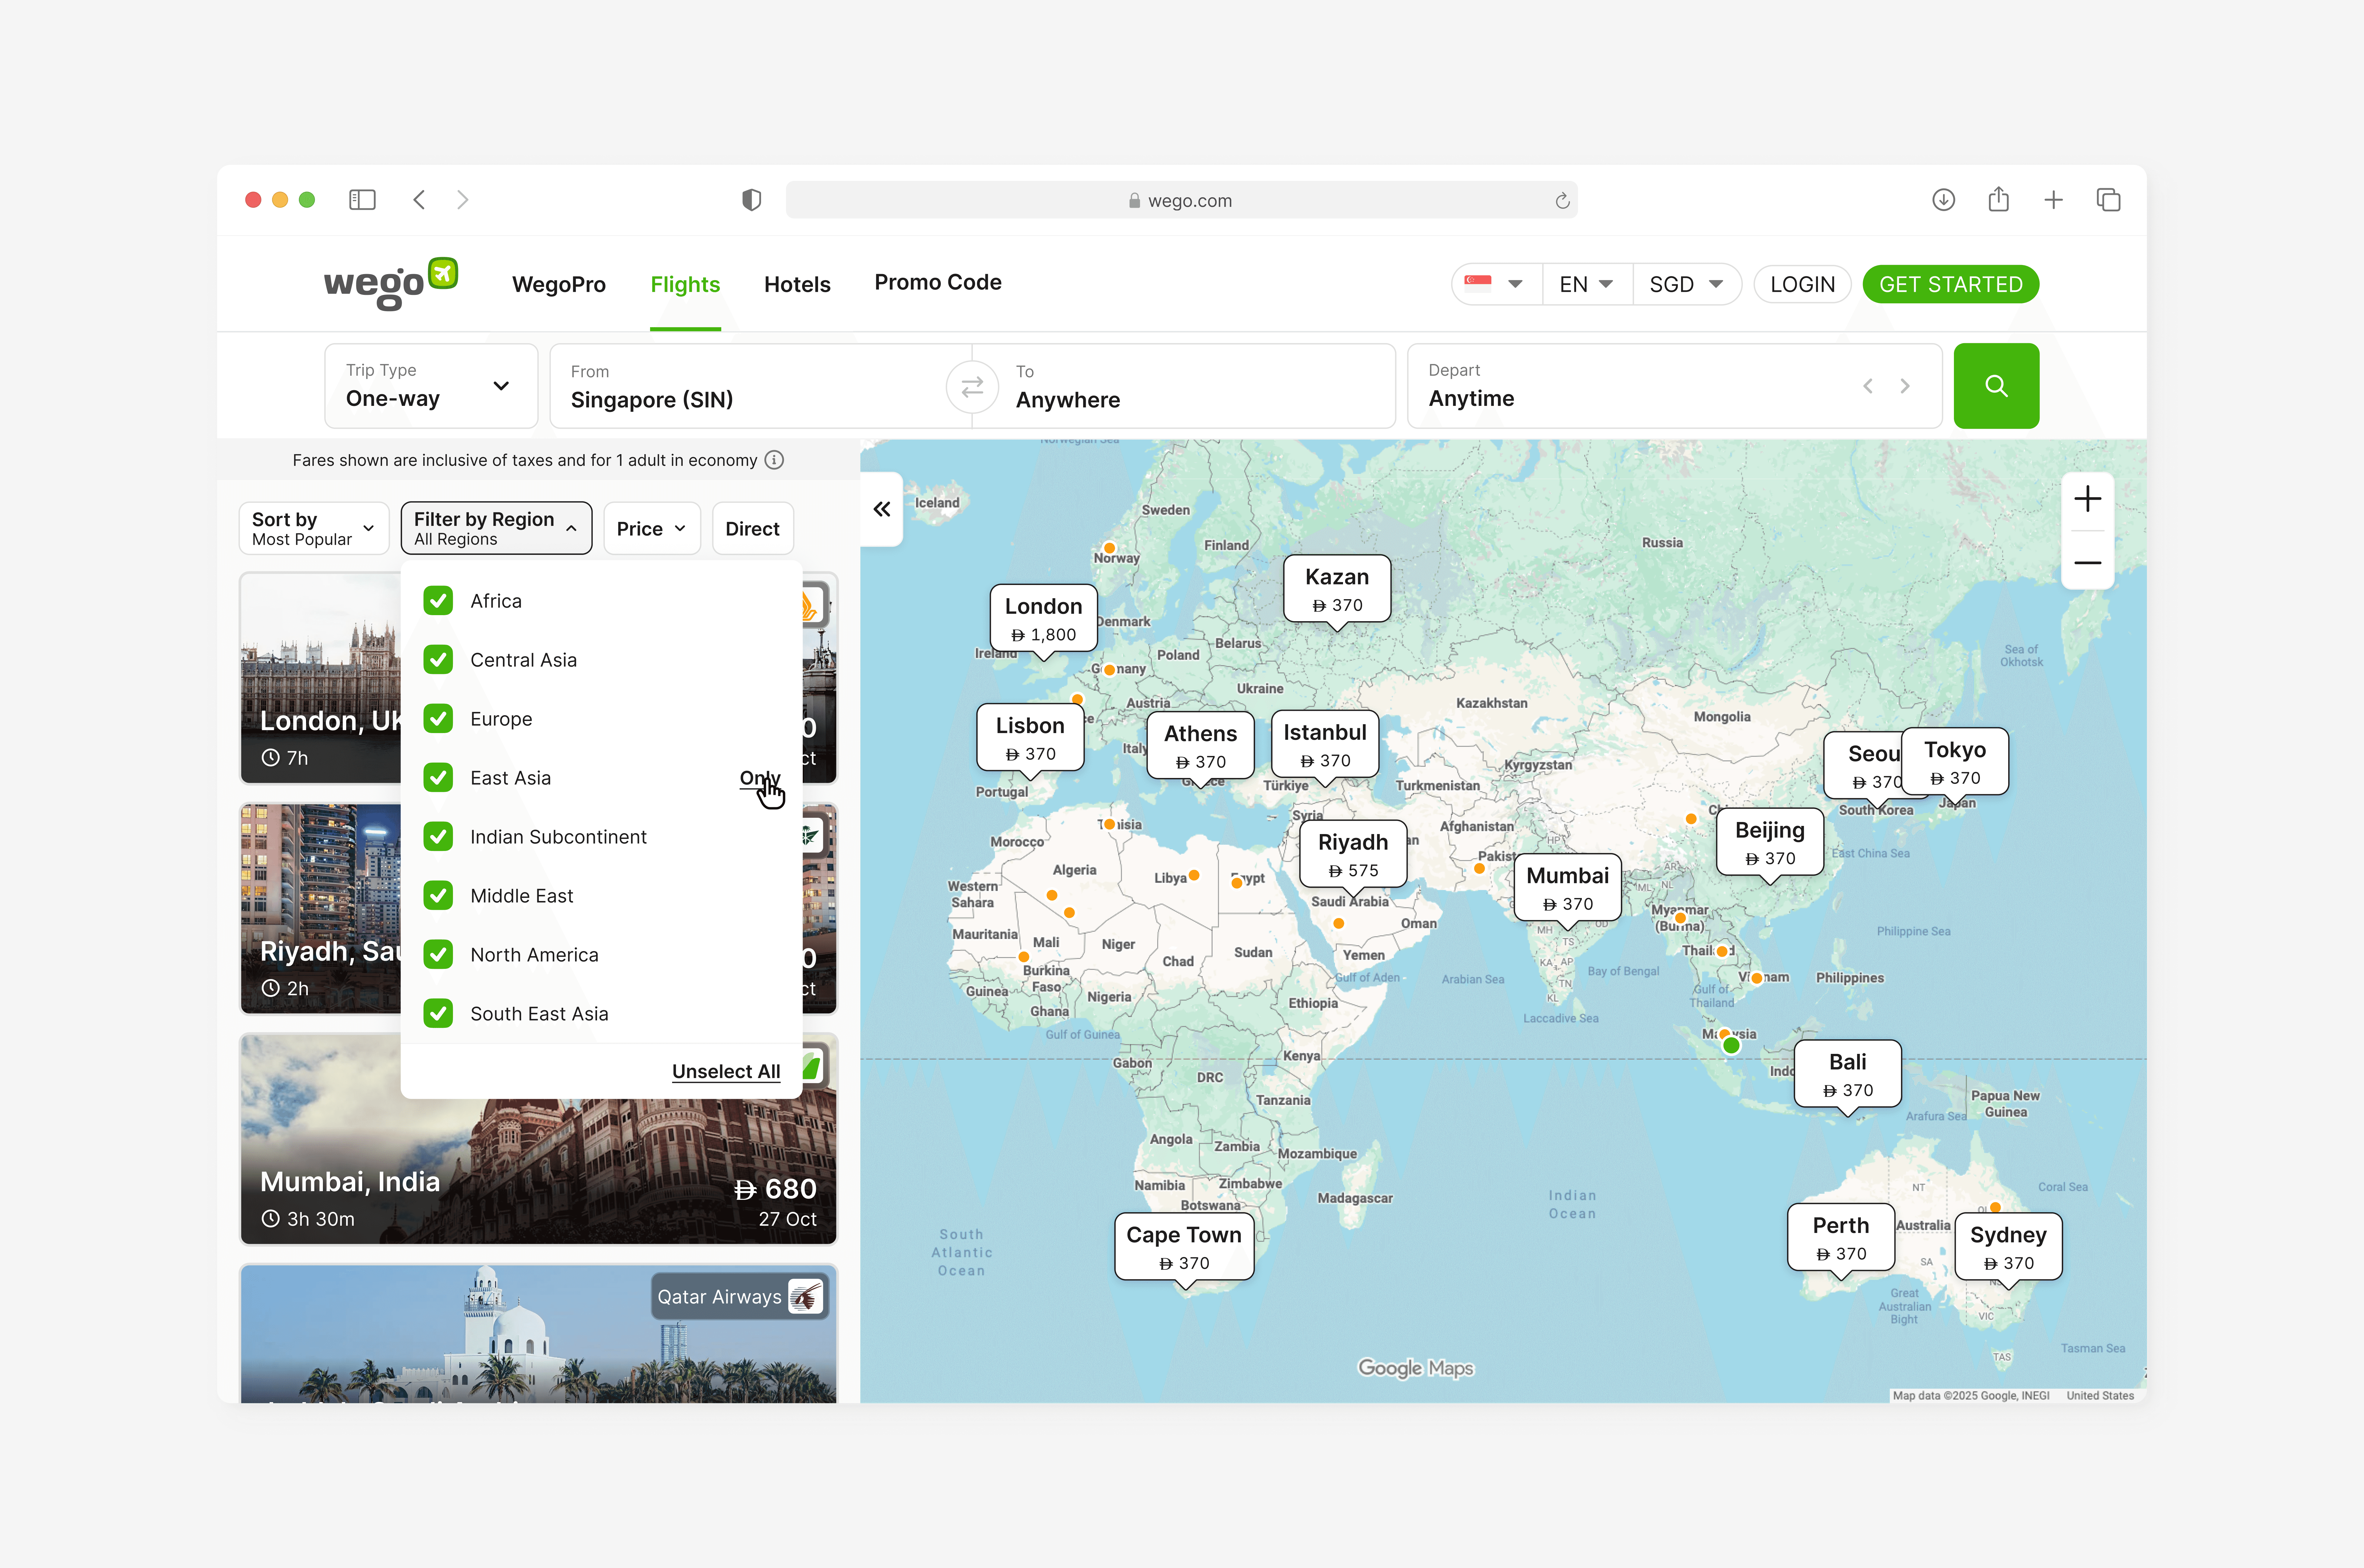Uncheck the Central Asia region
The width and height of the screenshot is (2364, 1568).
(438, 660)
